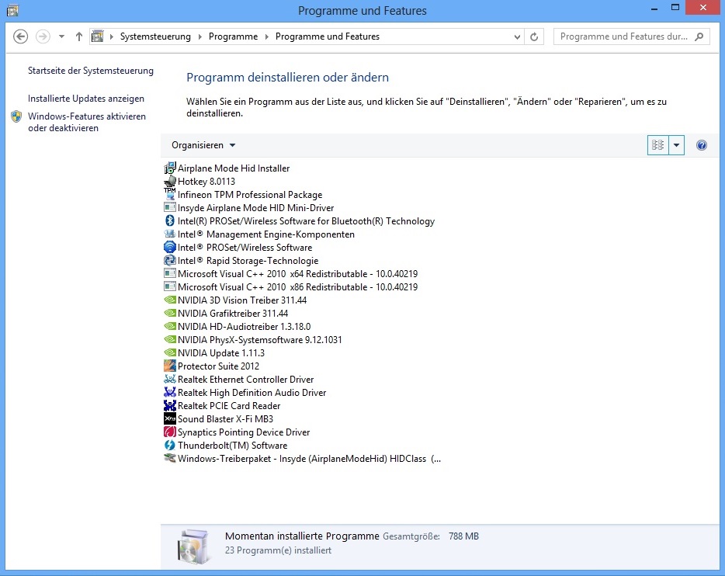This screenshot has height=576, width=725.
Task: Click the Insyde Airplane Mode HID Mini-Driver icon
Action: 170,207
